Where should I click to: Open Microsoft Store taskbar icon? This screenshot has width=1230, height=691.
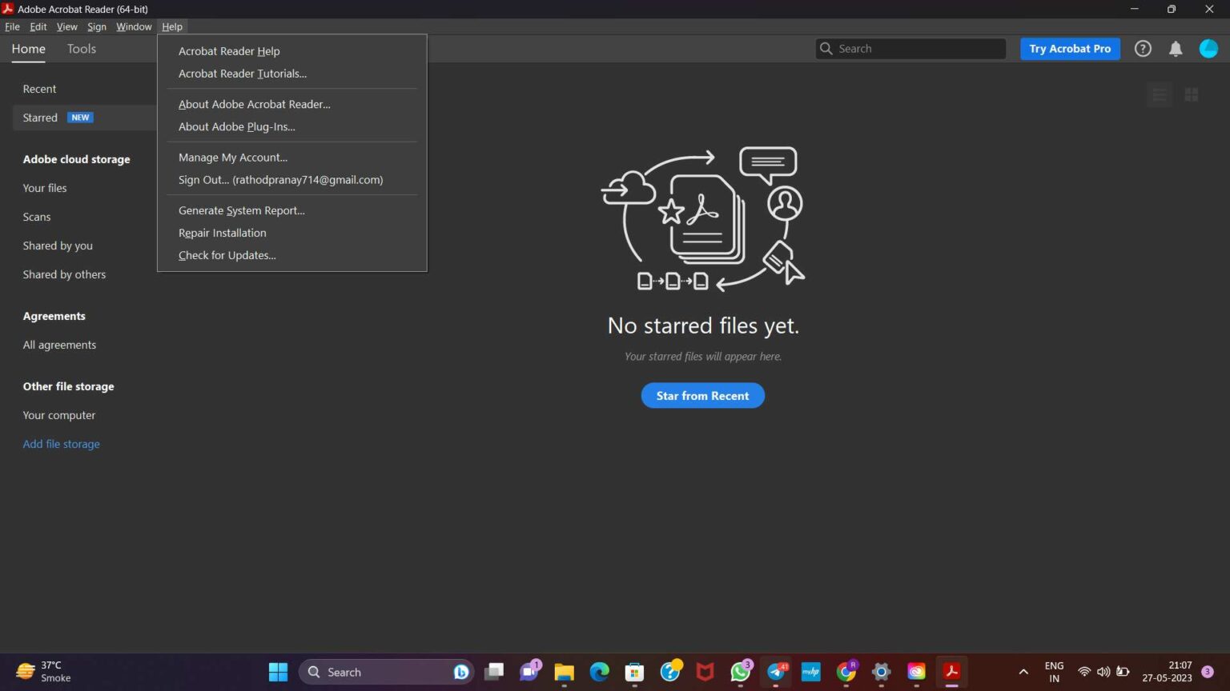tap(635, 672)
